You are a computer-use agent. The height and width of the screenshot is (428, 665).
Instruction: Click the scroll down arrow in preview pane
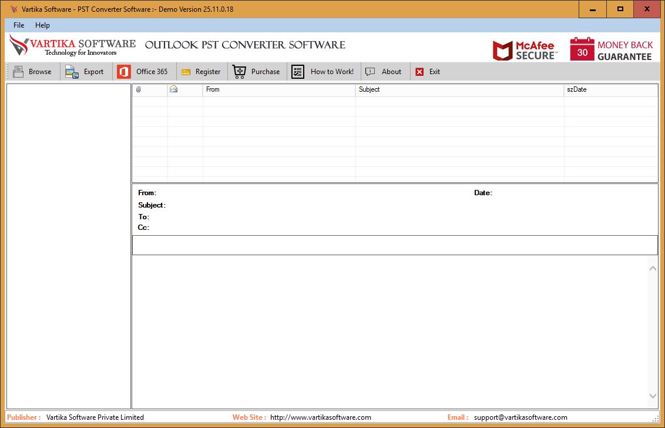(653, 396)
